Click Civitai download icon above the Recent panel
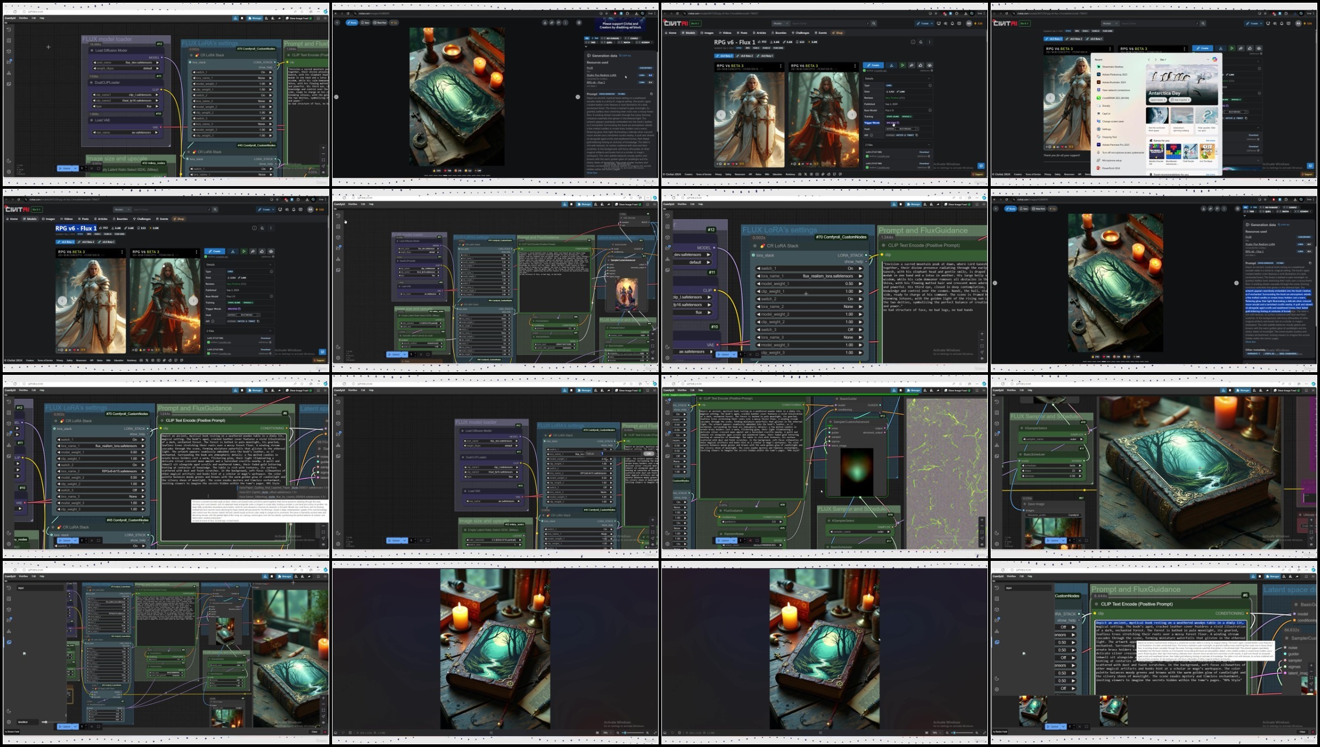 [x=1221, y=48]
